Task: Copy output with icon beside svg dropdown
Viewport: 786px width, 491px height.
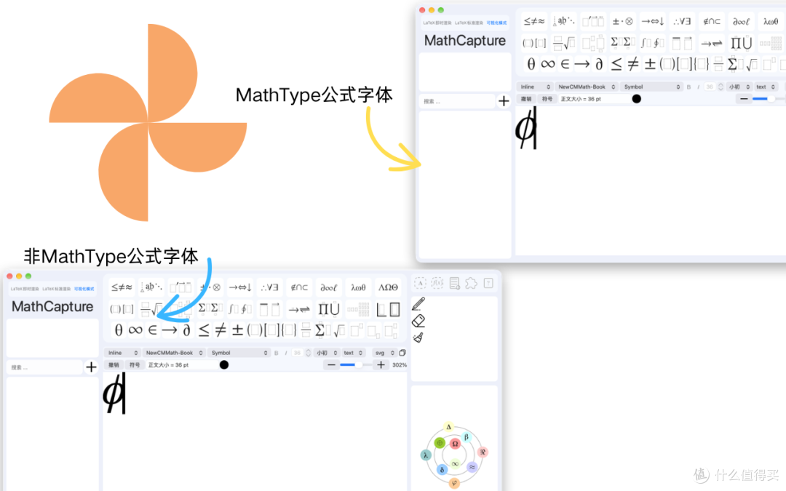Action: (x=402, y=353)
